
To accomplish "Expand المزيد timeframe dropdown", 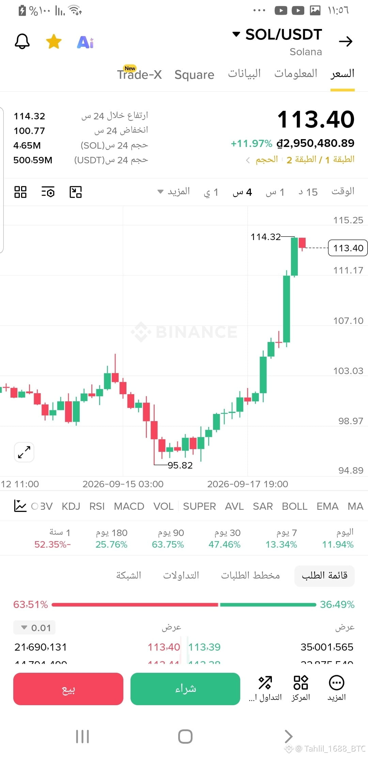I will [174, 192].
